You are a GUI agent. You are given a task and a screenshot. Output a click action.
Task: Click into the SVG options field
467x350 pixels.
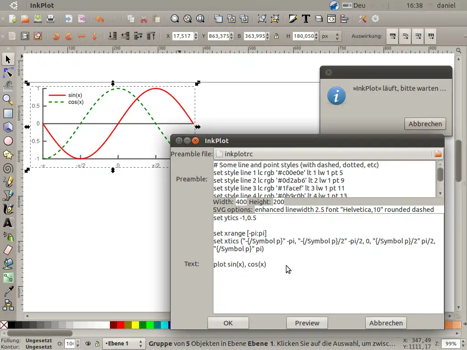pyautogui.click(x=349, y=210)
